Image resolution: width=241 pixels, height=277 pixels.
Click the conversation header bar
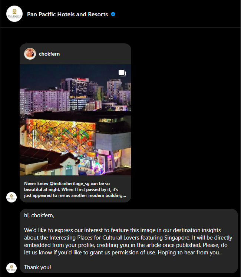(121, 14)
